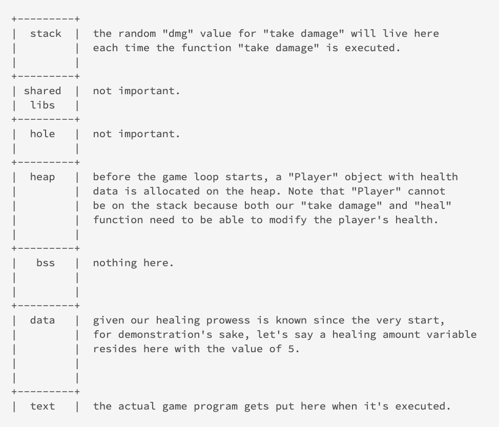Click the "bss" segment label
Viewport: 499px width, 429px height.
point(46,263)
